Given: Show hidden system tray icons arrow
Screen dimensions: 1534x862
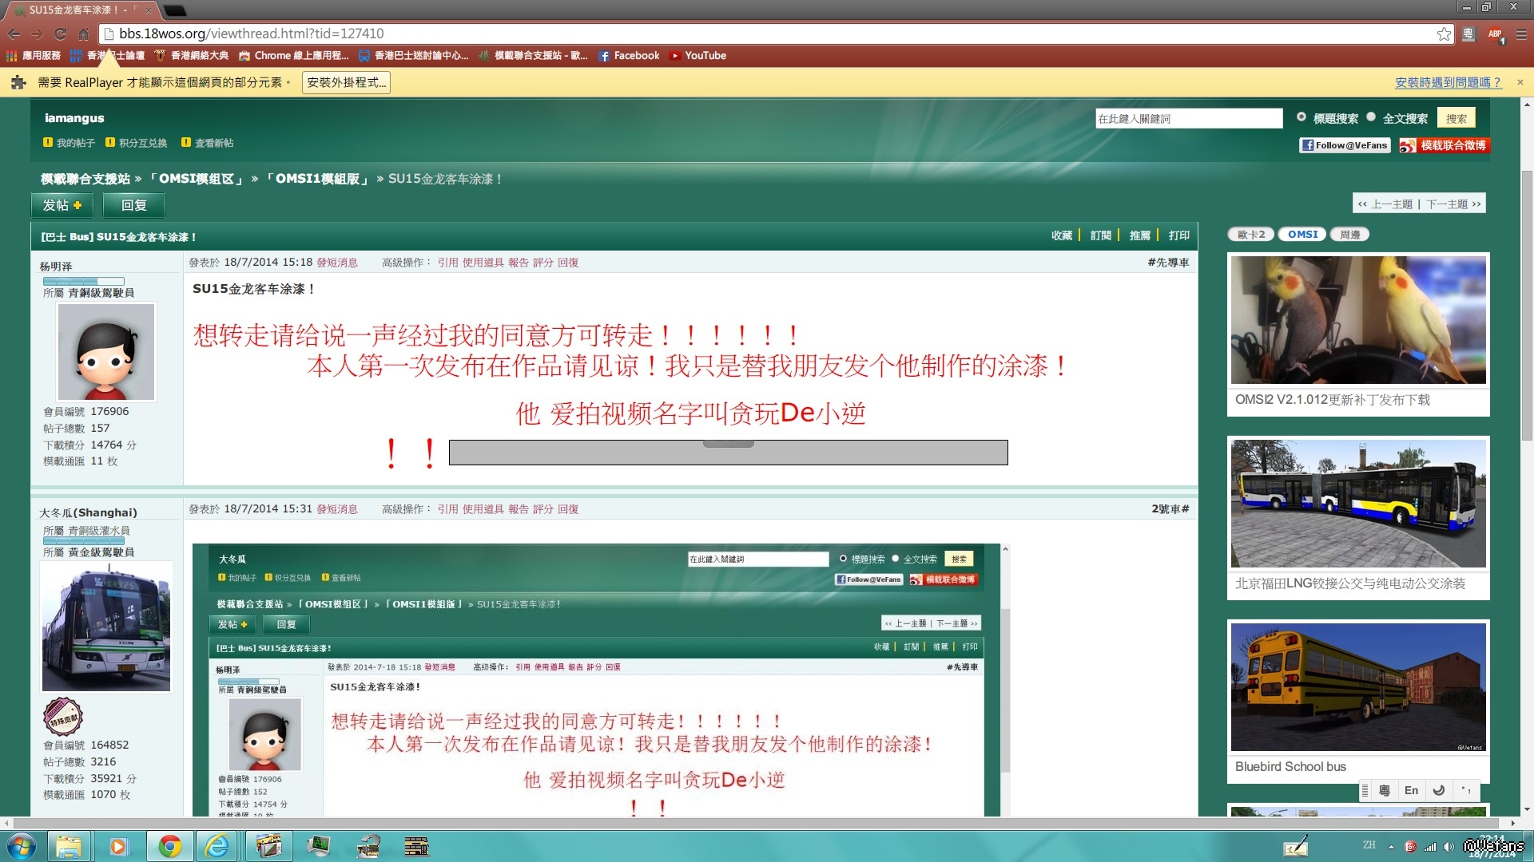Looking at the screenshot, I should (x=1391, y=847).
